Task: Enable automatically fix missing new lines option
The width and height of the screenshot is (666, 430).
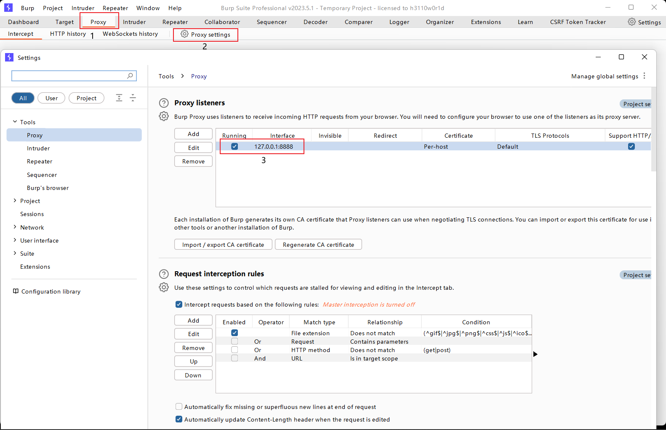Action: [x=179, y=407]
